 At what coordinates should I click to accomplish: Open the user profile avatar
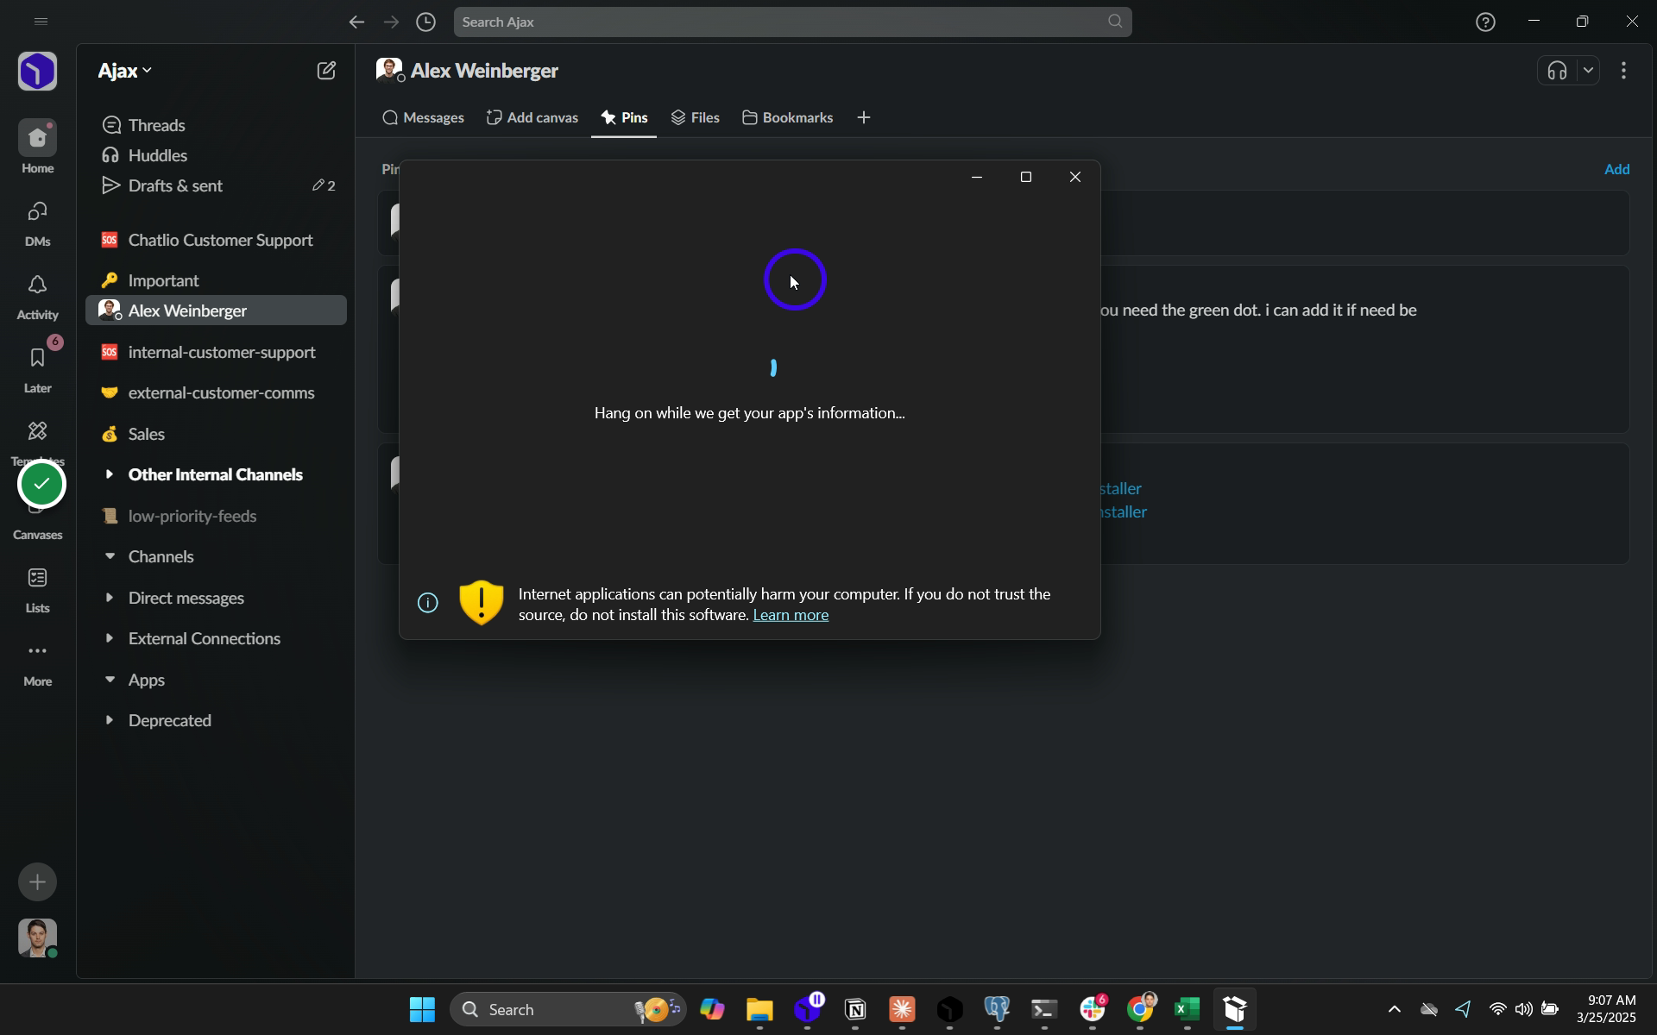tap(37, 938)
